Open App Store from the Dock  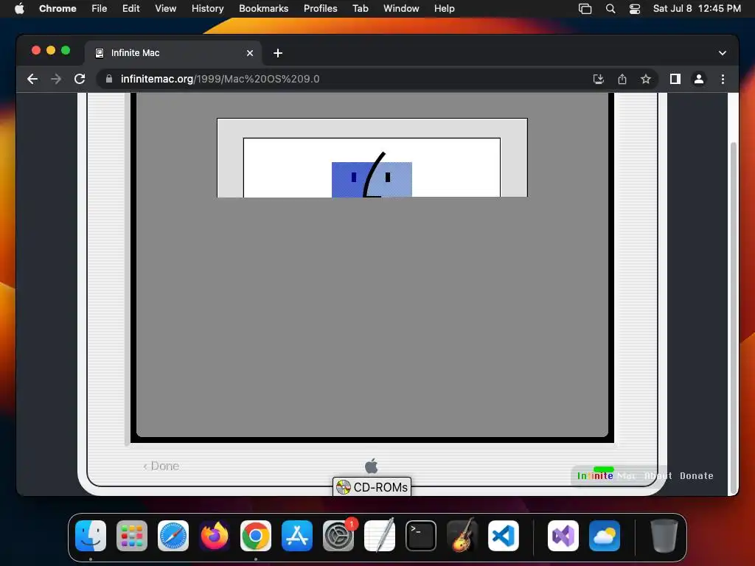coord(297,536)
